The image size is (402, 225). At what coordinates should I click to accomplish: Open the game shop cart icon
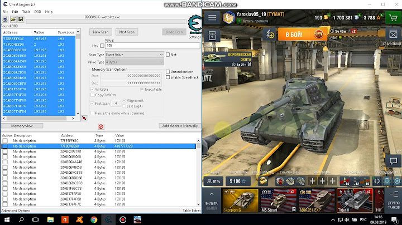393,18
